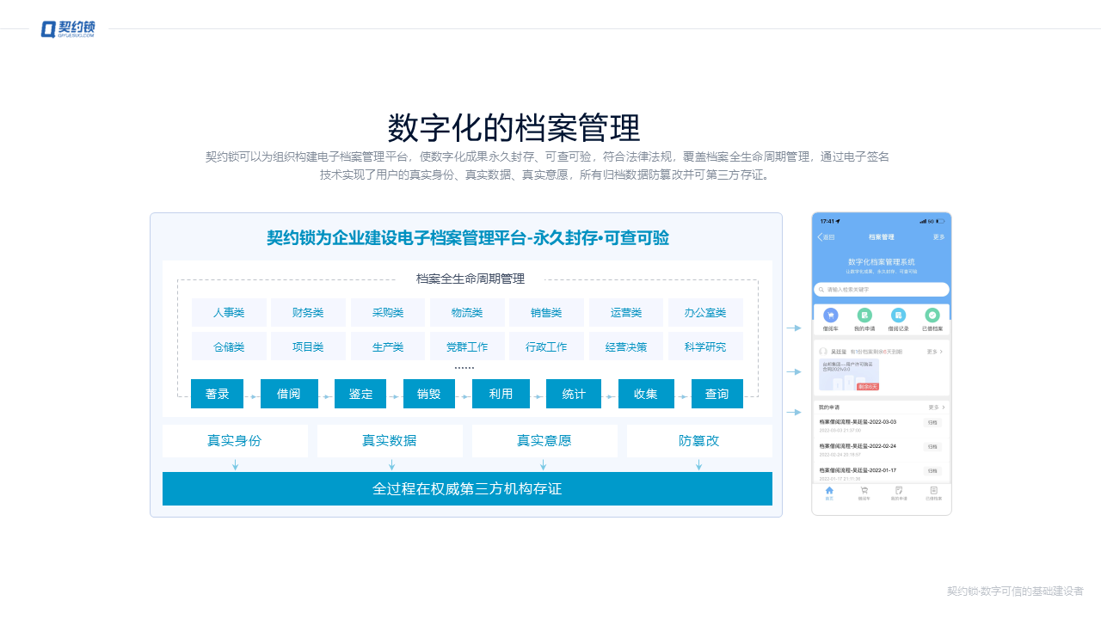1101x619 pixels.
Task: Tap the battery icon in the phone status bar
Action: pyautogui.click(x=940, y=221)
